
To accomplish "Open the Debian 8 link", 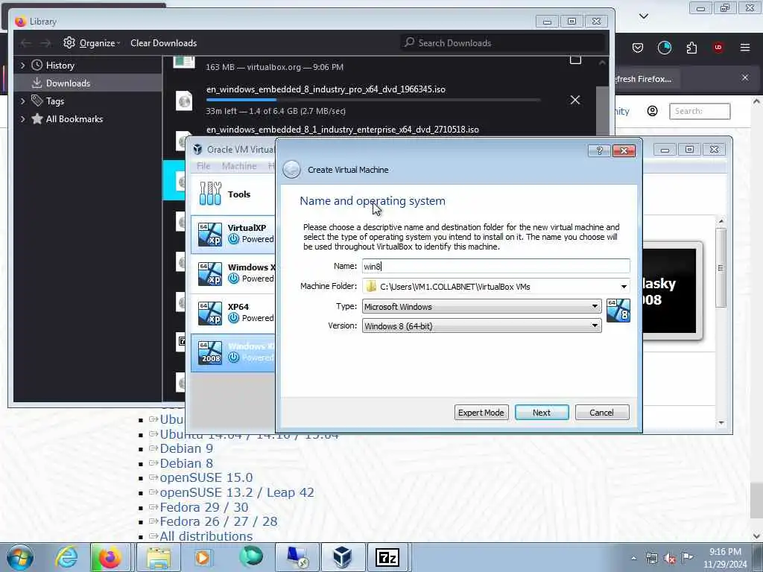I will click(x=186, y=463).
